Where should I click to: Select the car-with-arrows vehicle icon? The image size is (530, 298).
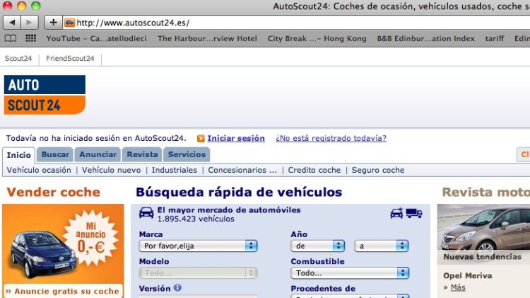(397, 213)
